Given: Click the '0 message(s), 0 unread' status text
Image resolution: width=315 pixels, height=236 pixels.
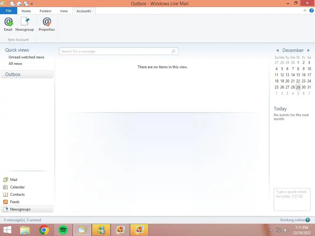Looking at the screenshot, I should tap(22, 220).
